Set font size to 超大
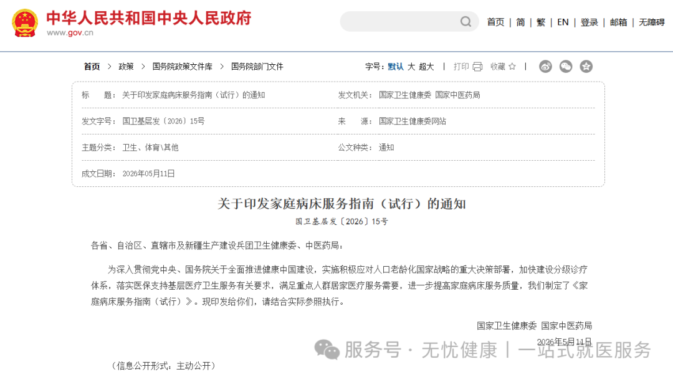This screenshot has height=377, width=673. coord(426,67)
